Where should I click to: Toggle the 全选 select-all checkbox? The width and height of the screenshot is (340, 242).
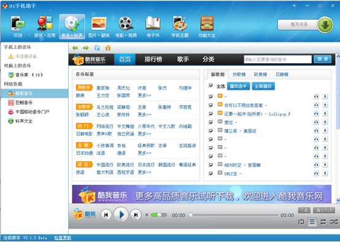coord(211,86)
